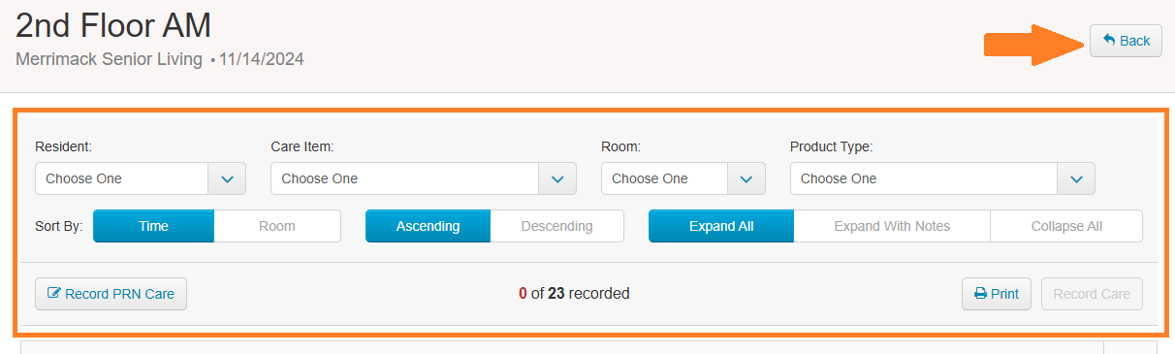Image resolution: width=1175 pixels, height=354 pixels.
Task: Go back using the Back button
Action: click(1126, 41)
